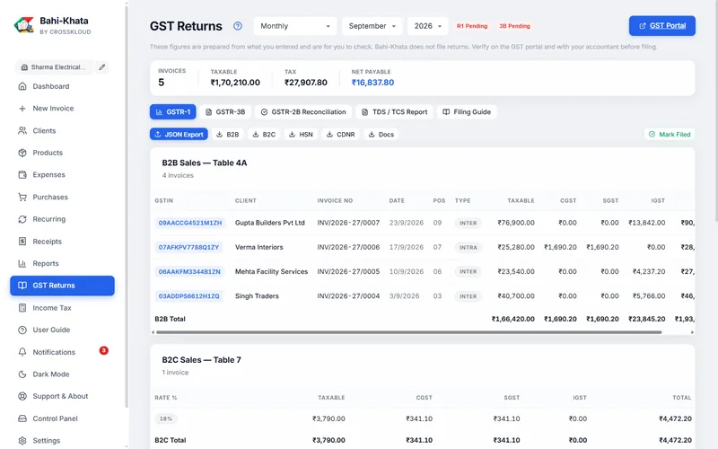Open the Filing Guide tab

(467, 111)
